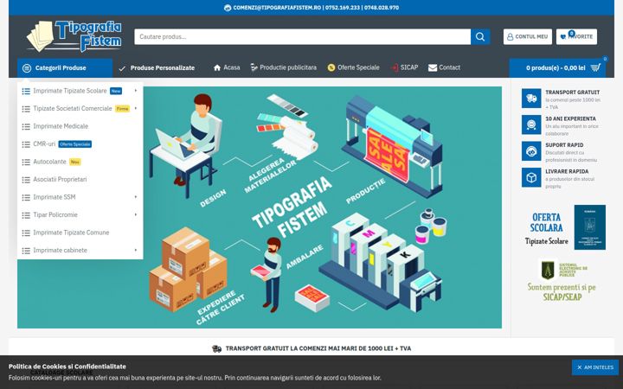Click the list icon beside Imprimate Tipizate Comune

pos(26,233)
